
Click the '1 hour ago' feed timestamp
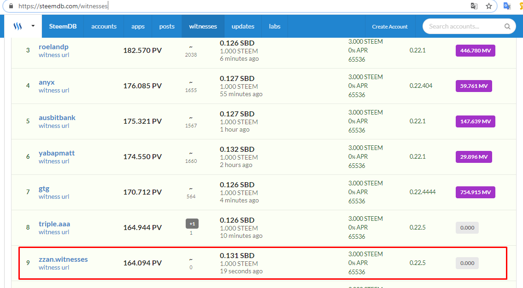click(235, 130)
